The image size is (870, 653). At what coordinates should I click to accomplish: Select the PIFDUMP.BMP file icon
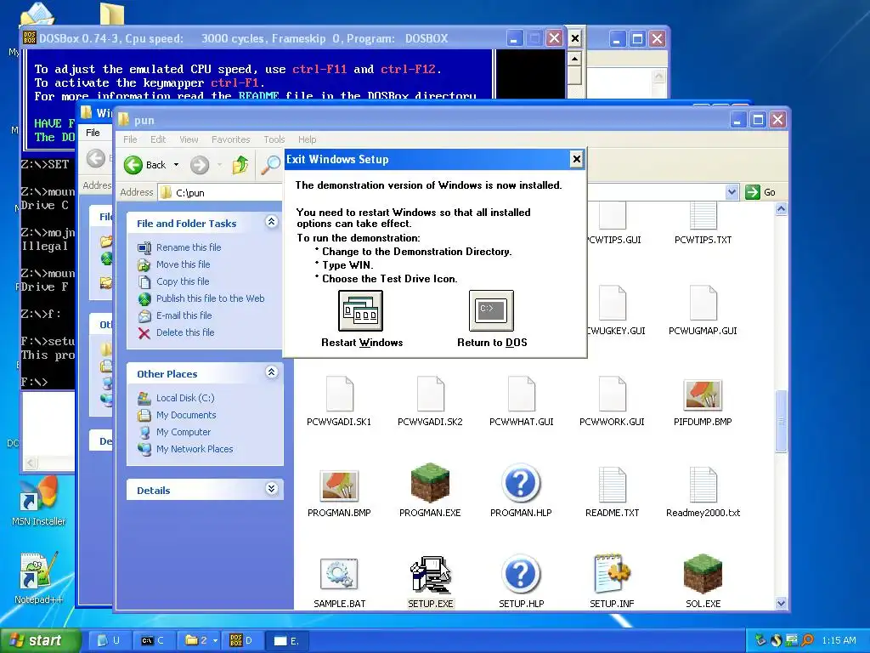[x=703, y=395]
